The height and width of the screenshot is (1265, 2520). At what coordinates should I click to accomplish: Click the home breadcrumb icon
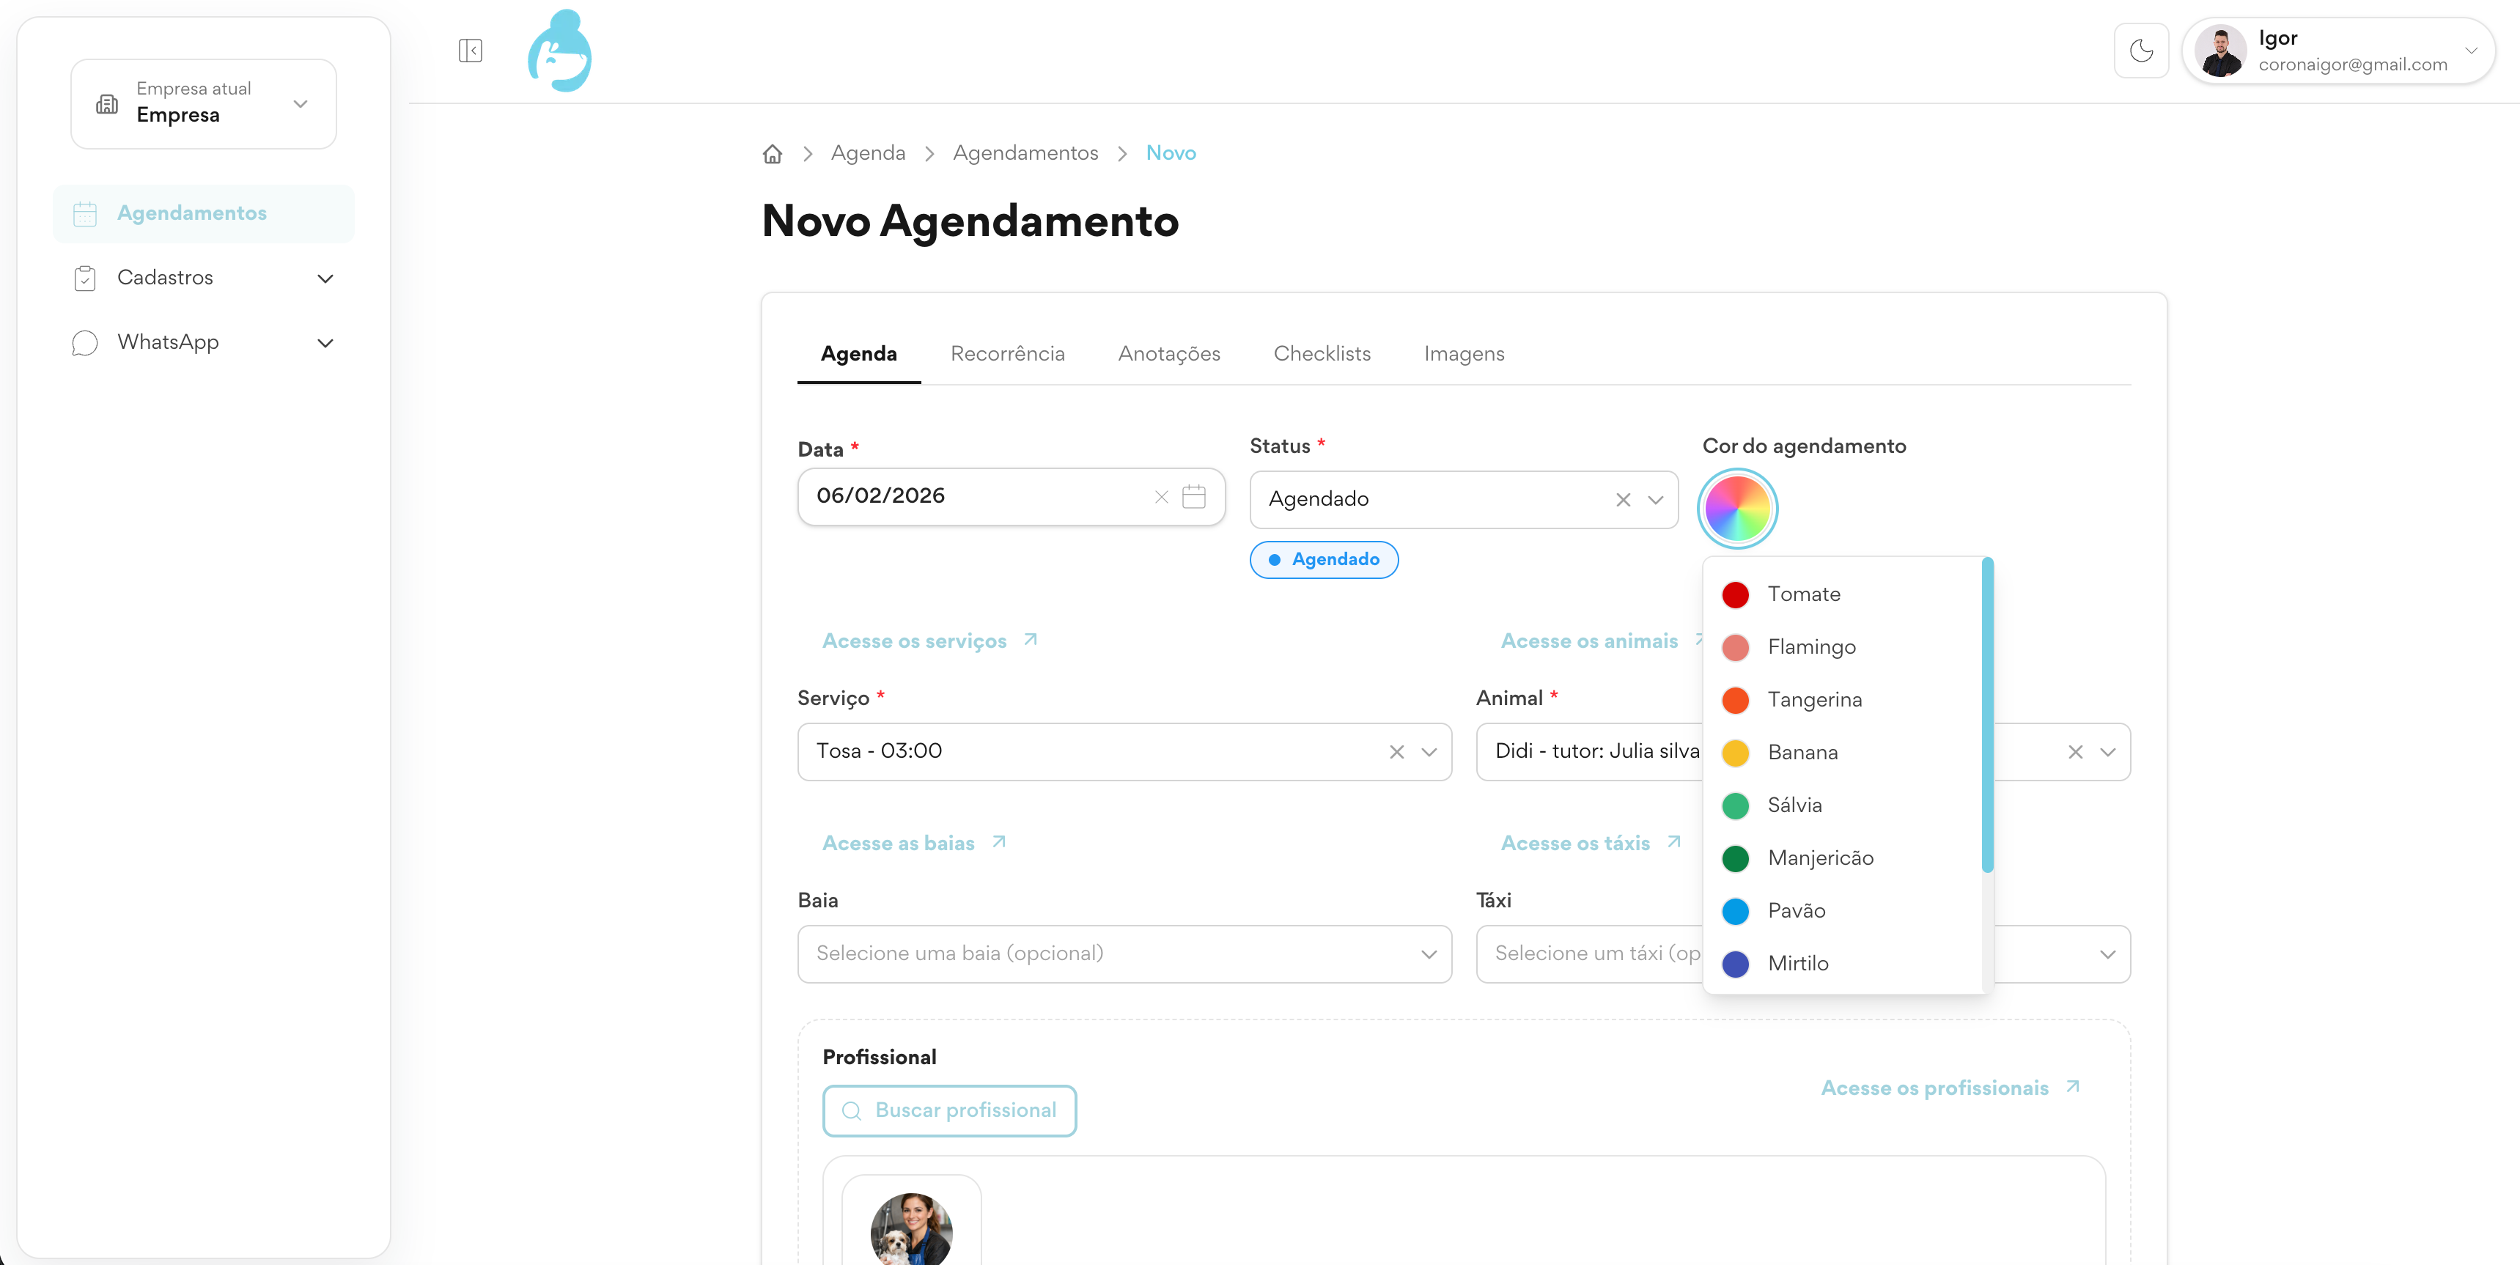[x=772, y=154]
